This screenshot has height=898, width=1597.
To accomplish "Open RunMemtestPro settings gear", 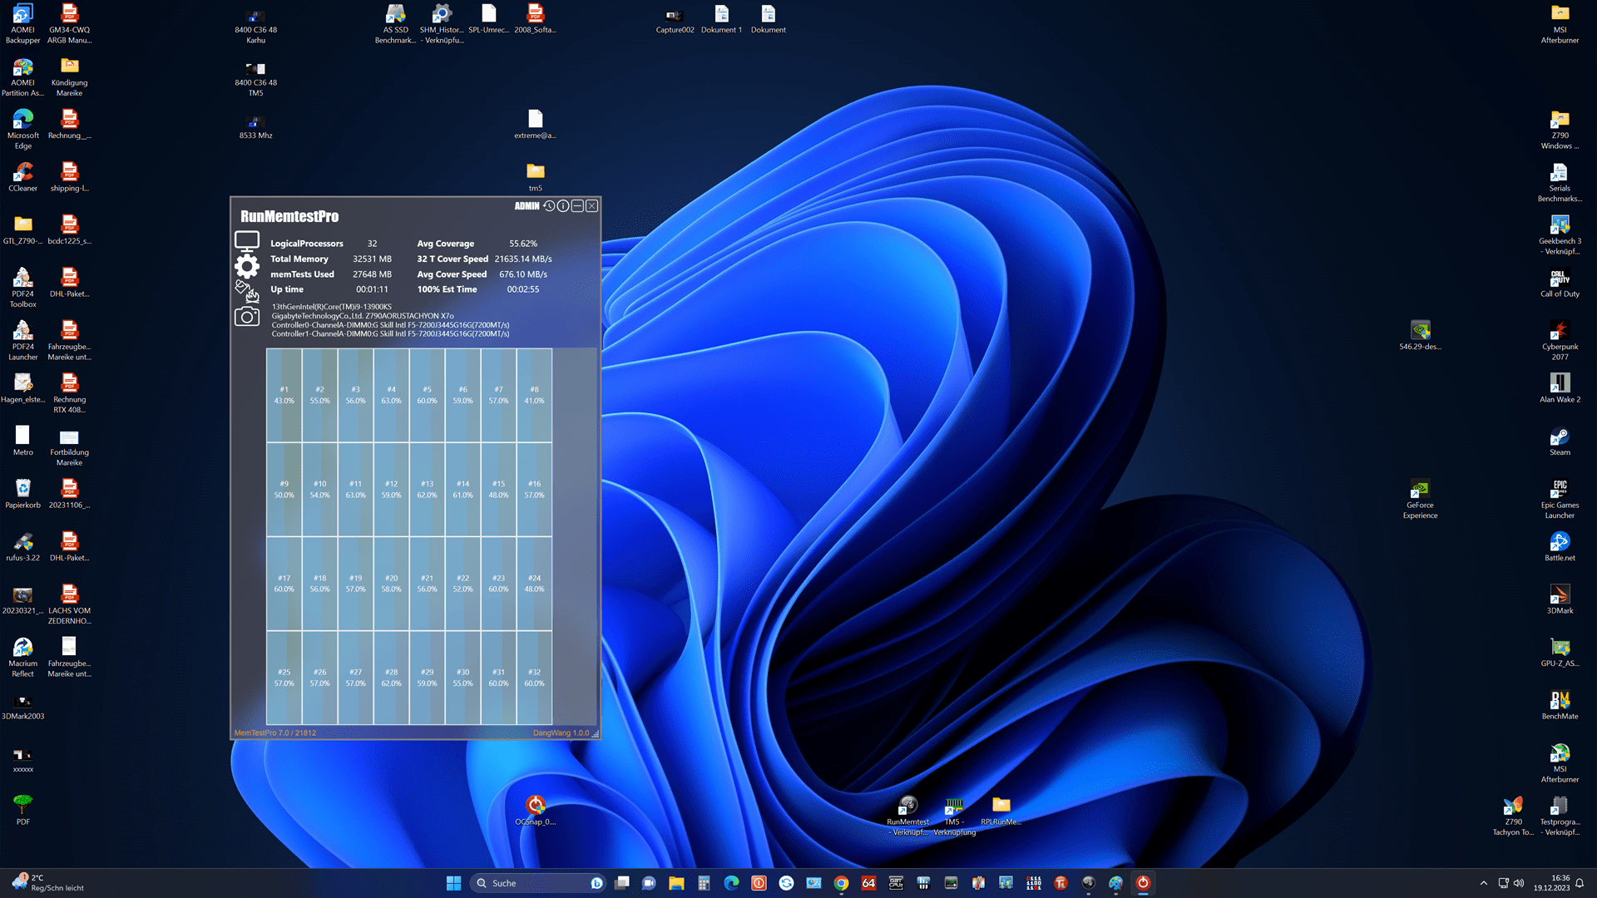I will coord(247,266).
